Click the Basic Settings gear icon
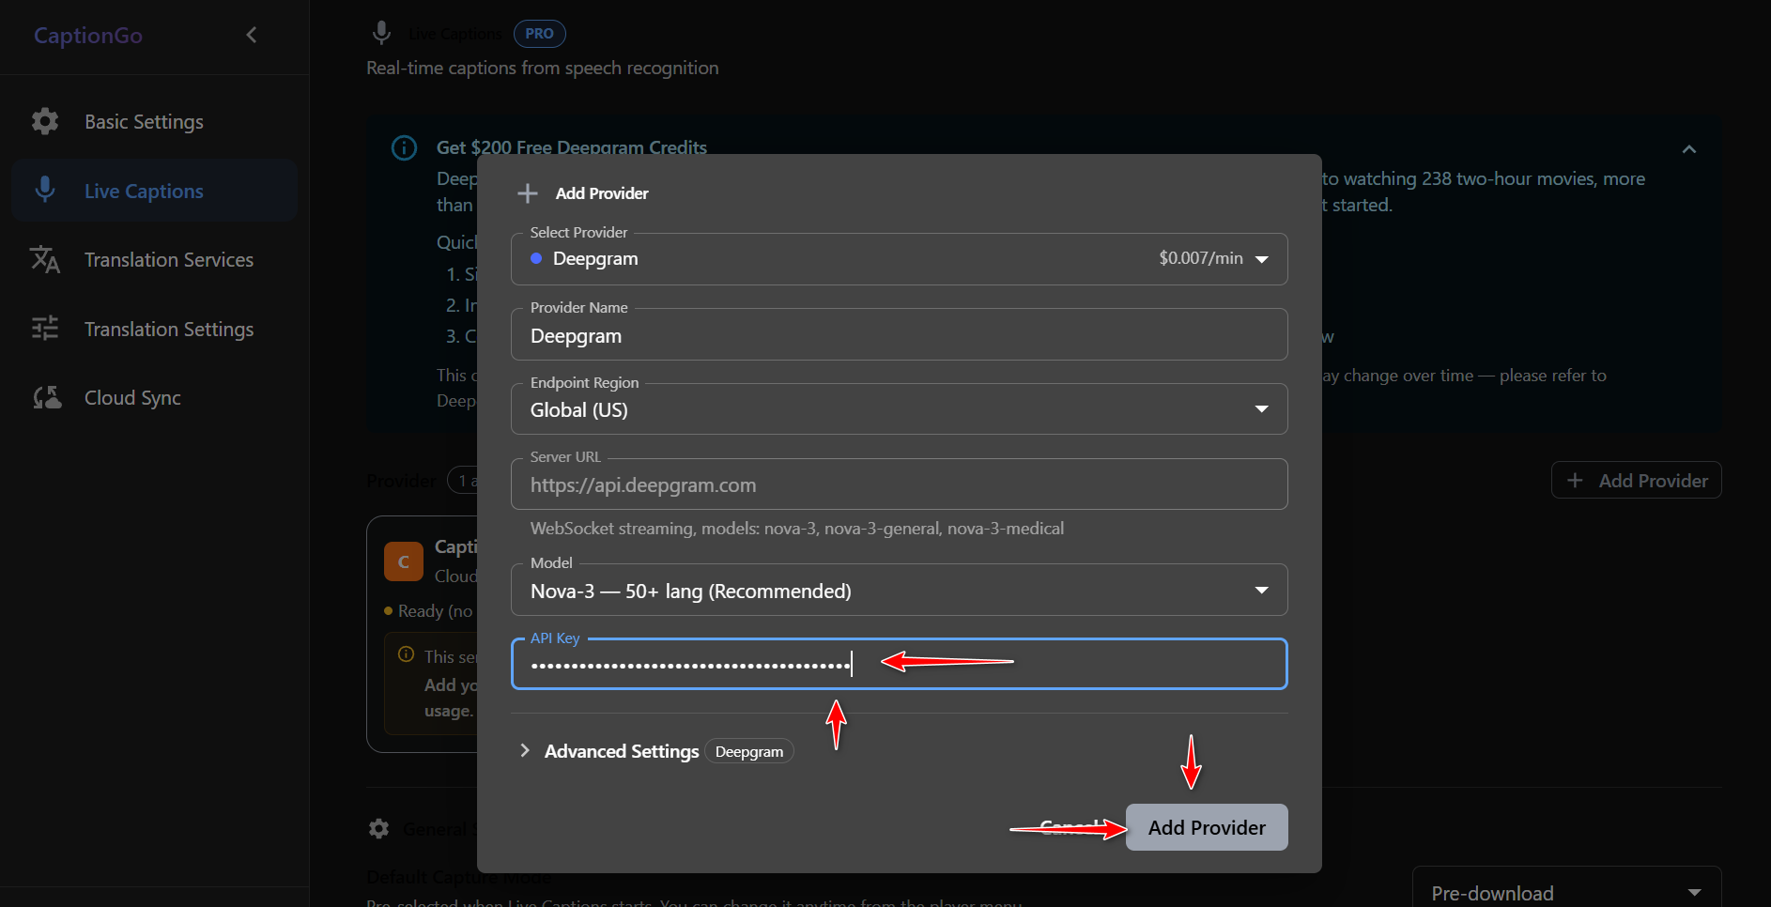 (45, 121)
